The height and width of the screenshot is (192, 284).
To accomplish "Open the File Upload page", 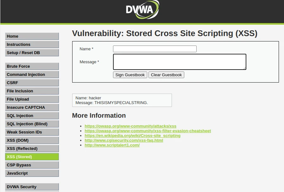I will (32, 99).
